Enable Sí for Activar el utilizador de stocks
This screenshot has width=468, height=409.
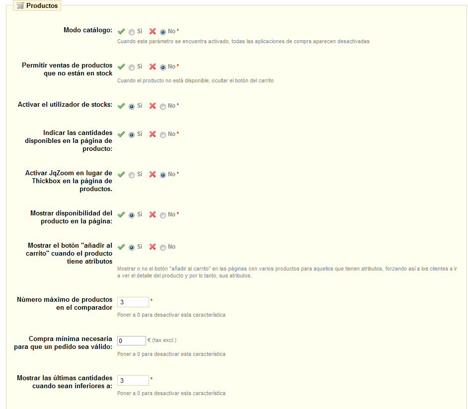pos(132,106)
